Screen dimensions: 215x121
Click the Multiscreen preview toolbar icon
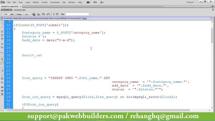[x=34, y=14]
